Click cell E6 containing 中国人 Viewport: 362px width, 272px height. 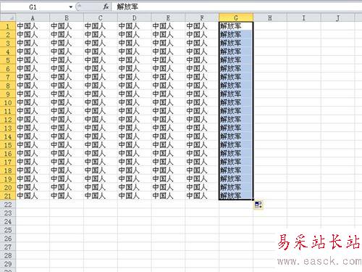click(168, 68)
